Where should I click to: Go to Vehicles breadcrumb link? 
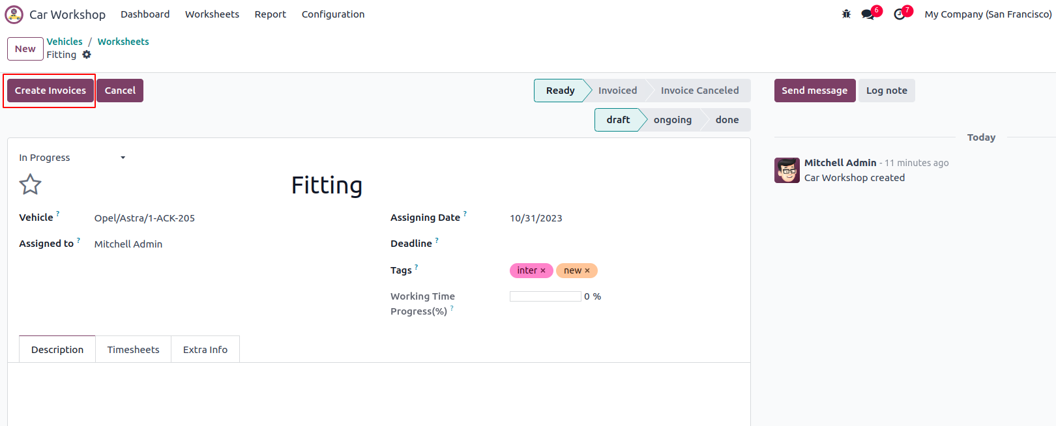[x=65, y=42]
